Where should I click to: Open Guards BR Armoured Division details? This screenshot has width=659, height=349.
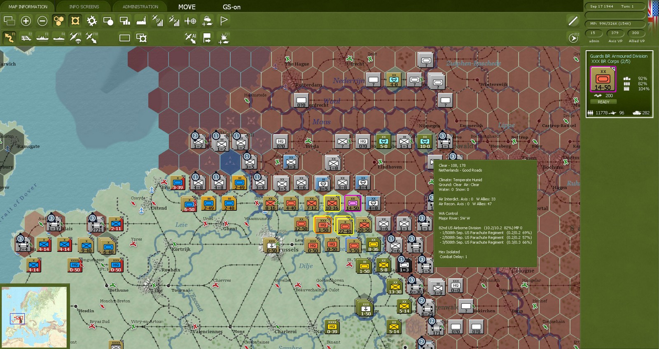coord(619,56)
